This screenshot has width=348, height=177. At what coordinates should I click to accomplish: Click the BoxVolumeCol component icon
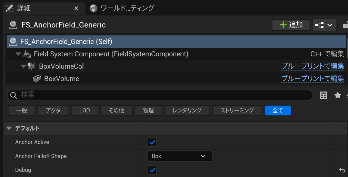(x=32, y=66)
